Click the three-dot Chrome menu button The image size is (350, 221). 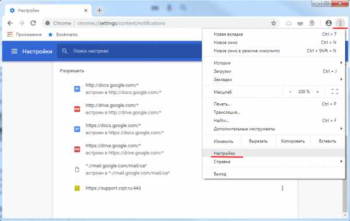(340, 23)
